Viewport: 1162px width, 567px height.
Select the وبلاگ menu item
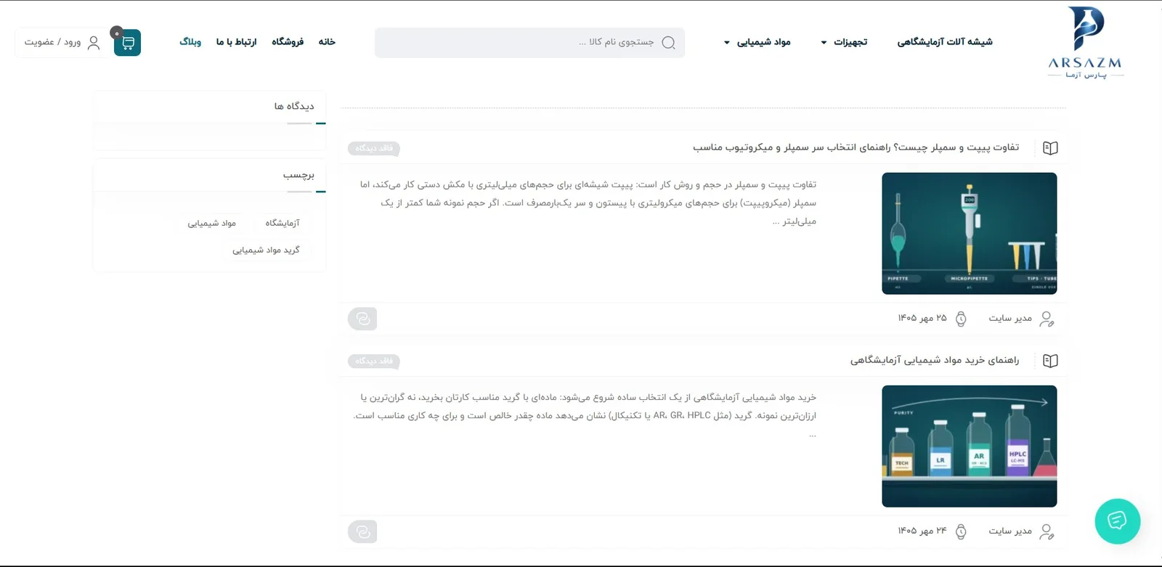190,42
